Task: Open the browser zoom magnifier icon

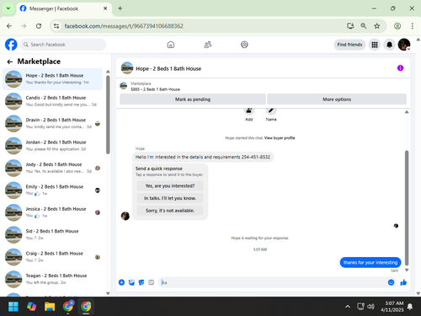Action: [364, 26]
